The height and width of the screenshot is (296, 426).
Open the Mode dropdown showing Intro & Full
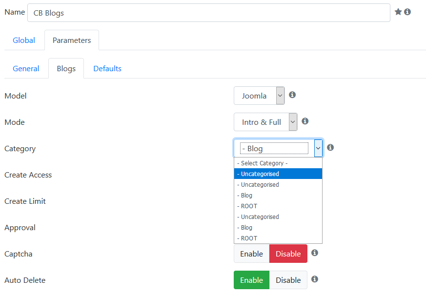[x=265, y=122]
